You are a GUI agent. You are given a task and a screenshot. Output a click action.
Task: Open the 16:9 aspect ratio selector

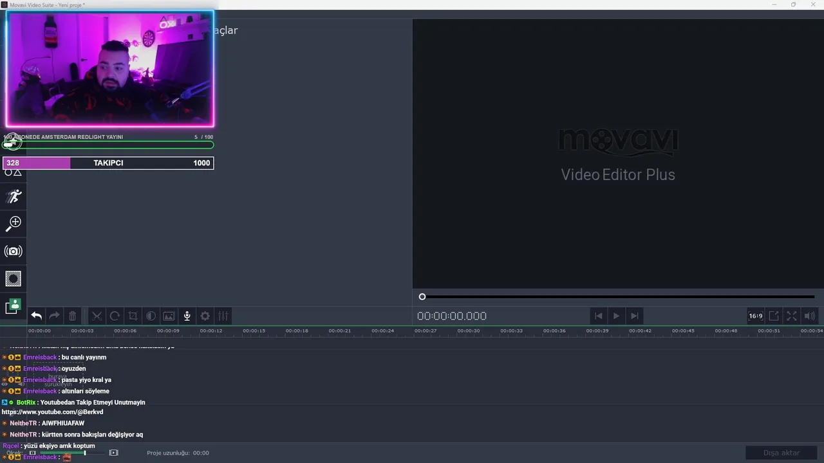[755, 316]
